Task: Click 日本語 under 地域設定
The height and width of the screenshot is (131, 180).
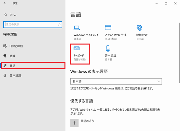Action: [x=140, y=39]
